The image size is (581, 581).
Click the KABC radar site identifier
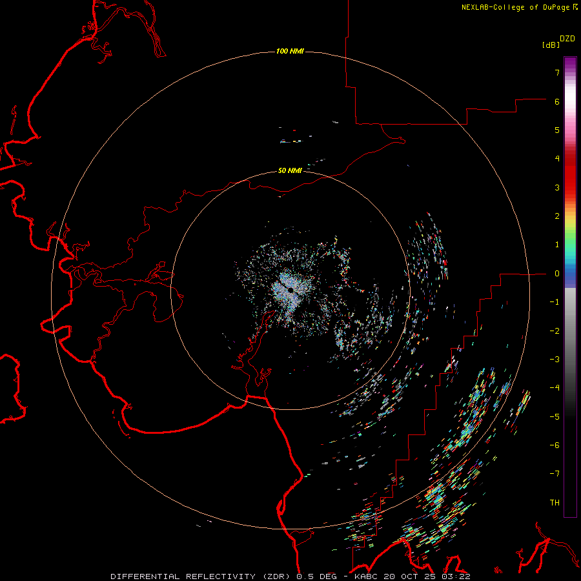point(367,576)
